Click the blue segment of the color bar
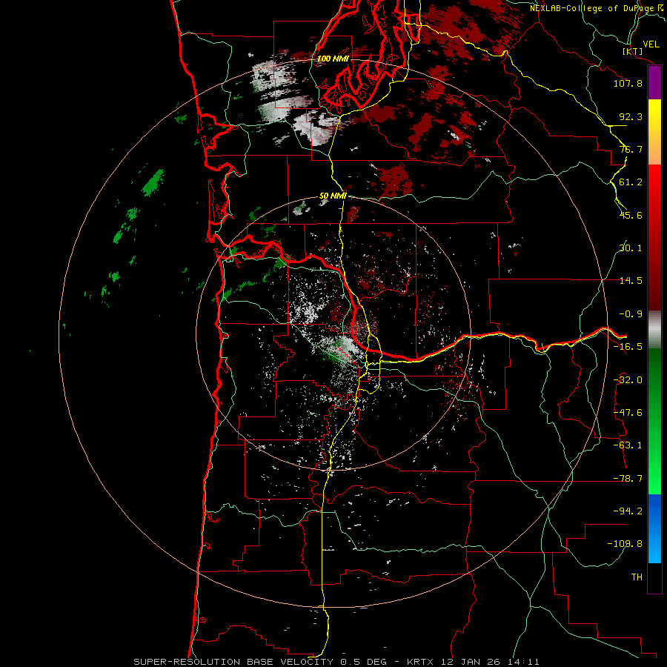The image size is (667, 667). pyautogui.click(x=654, y=528)
